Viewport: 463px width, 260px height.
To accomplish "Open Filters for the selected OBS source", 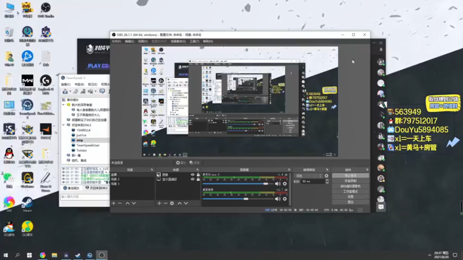I will point(194,163).
